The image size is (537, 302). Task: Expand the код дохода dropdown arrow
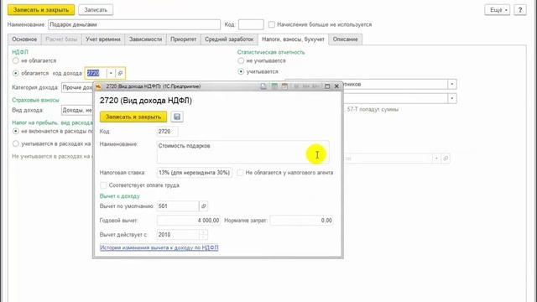click(x=111, y=73)
